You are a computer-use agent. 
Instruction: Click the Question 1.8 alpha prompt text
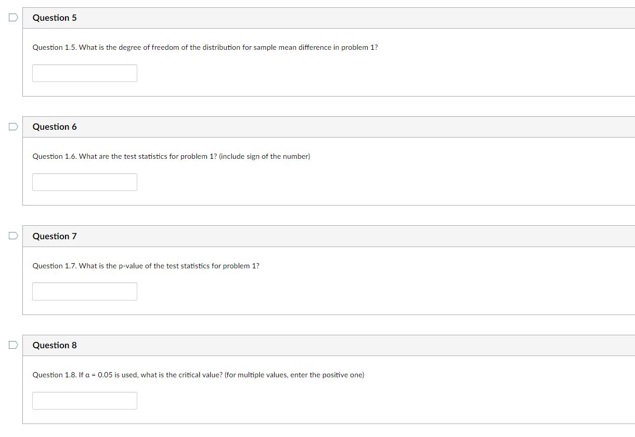(x=198, y=375)
